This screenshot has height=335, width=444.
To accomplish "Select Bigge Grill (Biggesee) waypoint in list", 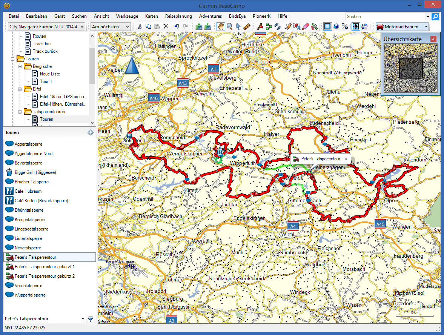I will point(35,172).
